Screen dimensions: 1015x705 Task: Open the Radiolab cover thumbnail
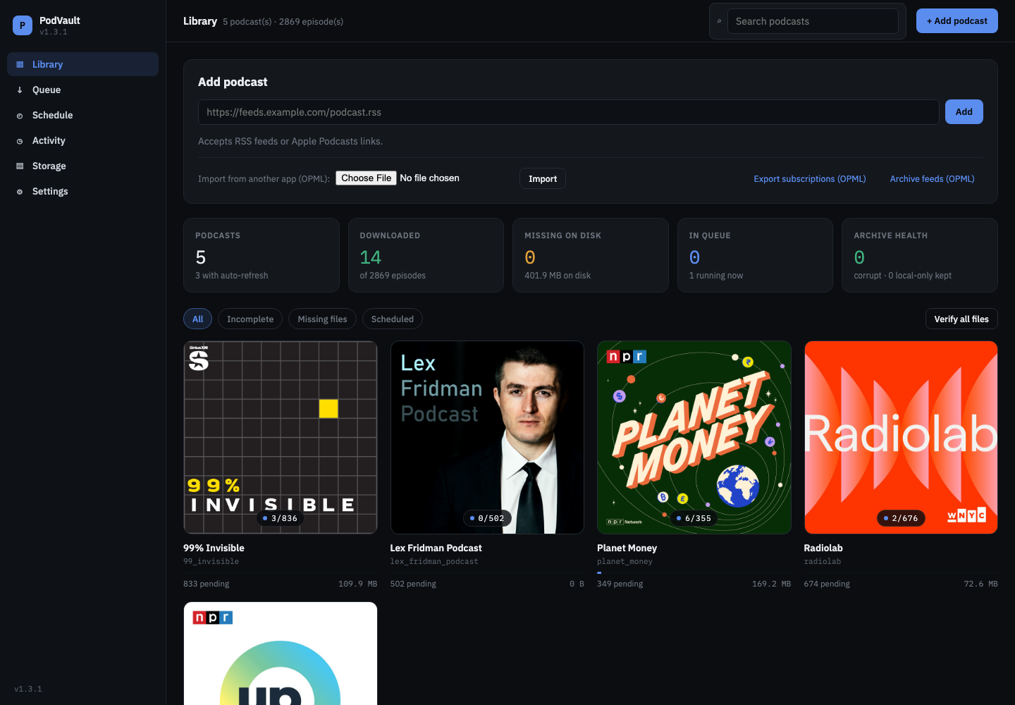[901, 437]
